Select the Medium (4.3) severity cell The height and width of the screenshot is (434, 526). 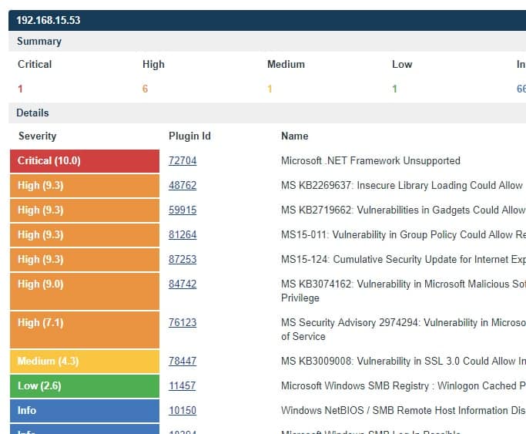[x=85, y=362]
